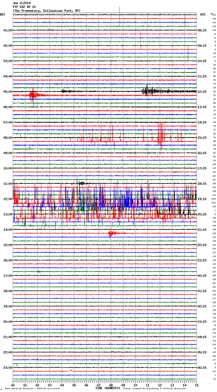Click the 20:15 UTC time label
Viewport: 217px width, 392px height.
coord(202,214)
